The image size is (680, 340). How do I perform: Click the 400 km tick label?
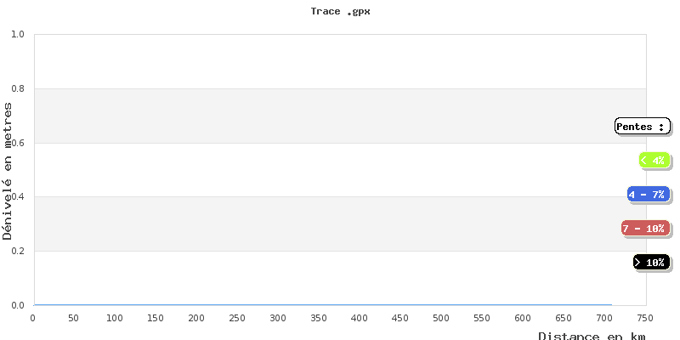(x=360, y=318)
